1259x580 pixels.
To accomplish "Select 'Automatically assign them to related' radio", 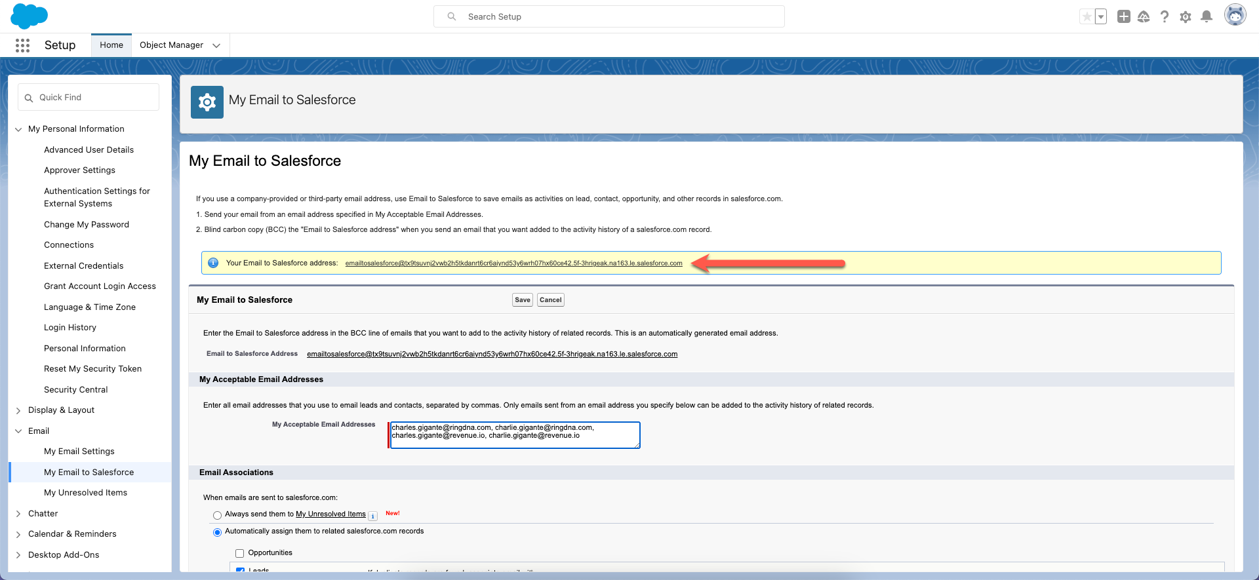I will tap(217, 532).
